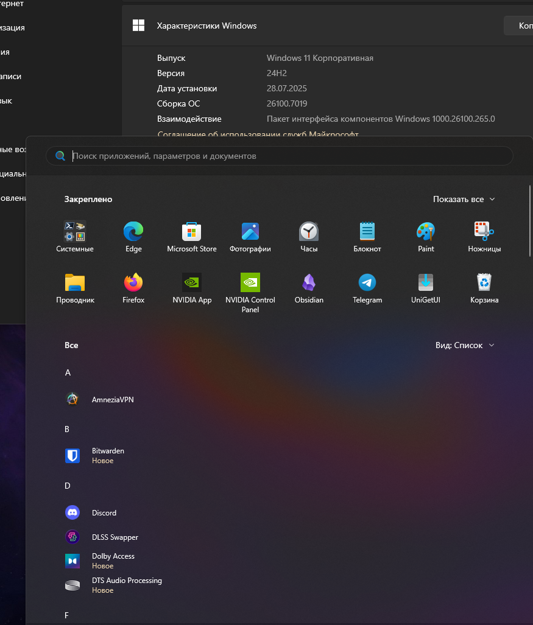Open Корзина recycle bin
Viewport: 533px width, 625px height.
(484, 288)
